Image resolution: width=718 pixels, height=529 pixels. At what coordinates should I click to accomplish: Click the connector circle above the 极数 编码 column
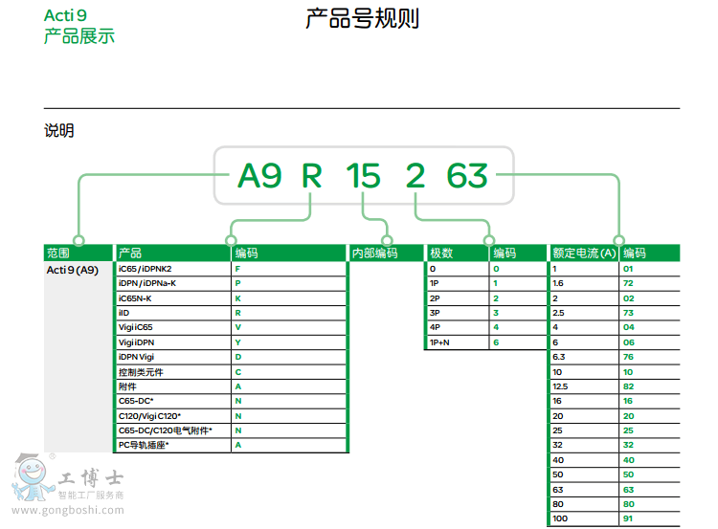pos(490,240)
